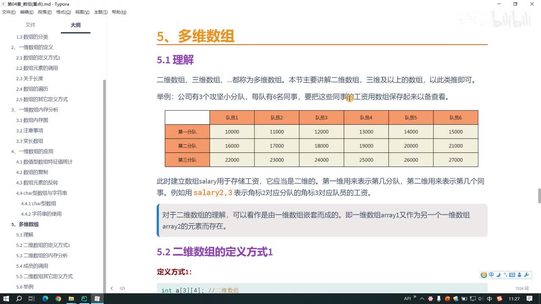Go to outline item 2.3 关于长度
The image size is (541, 304).
pos(30,79)
